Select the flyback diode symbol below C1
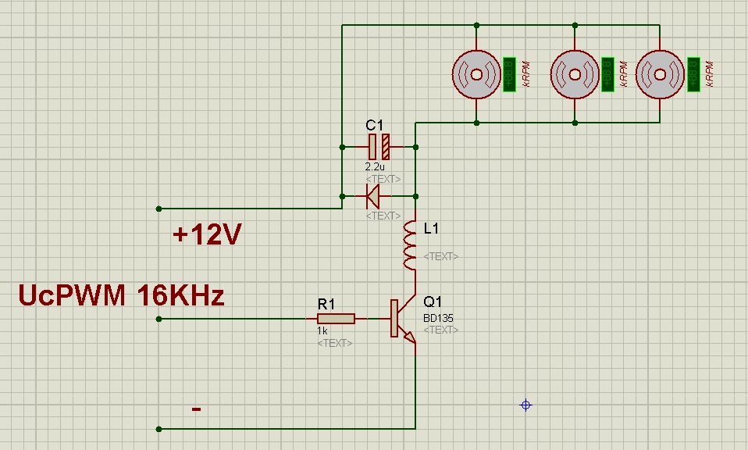The image size is (748, 450). coord(373,196)
